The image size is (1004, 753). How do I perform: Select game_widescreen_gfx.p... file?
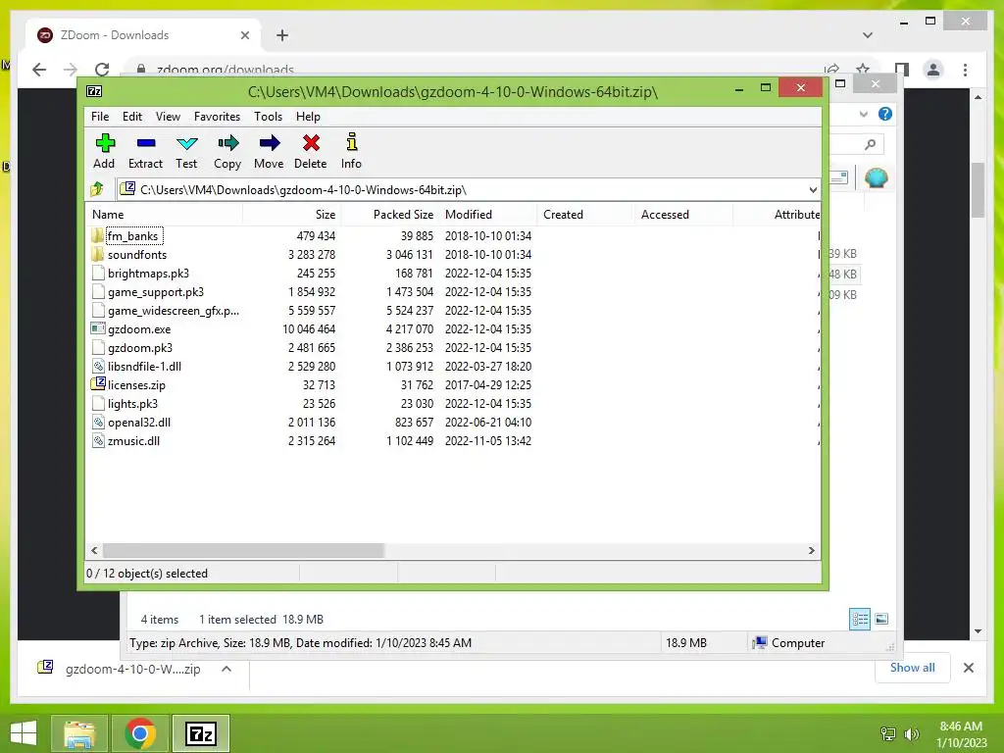pos(173,311)
